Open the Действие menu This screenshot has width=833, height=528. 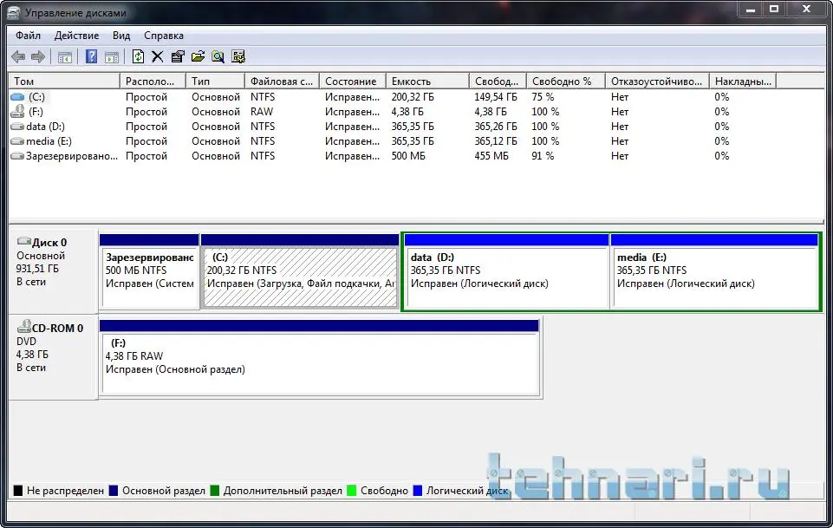pos(76,36)
